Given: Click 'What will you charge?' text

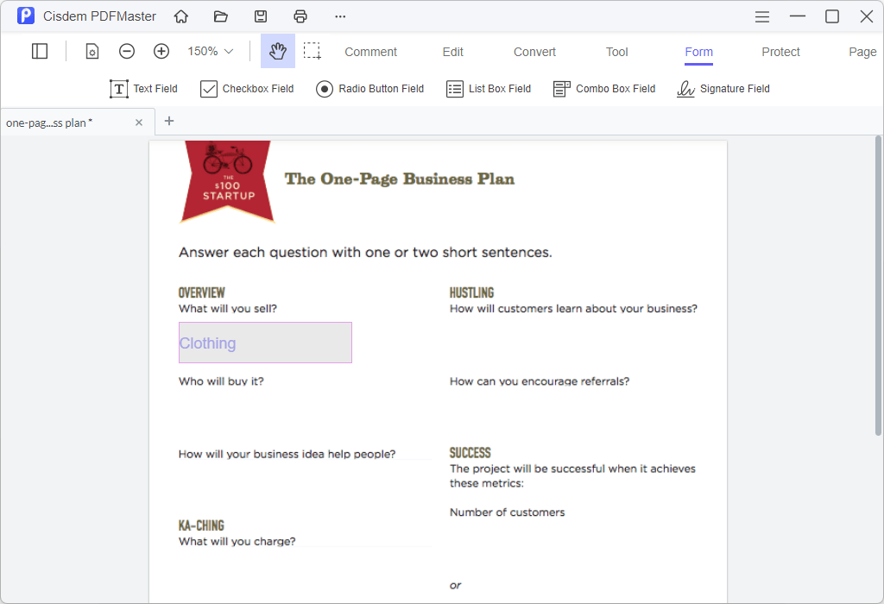Looking at the screenshot, I should pyautogui.click(x=237, y=542).
